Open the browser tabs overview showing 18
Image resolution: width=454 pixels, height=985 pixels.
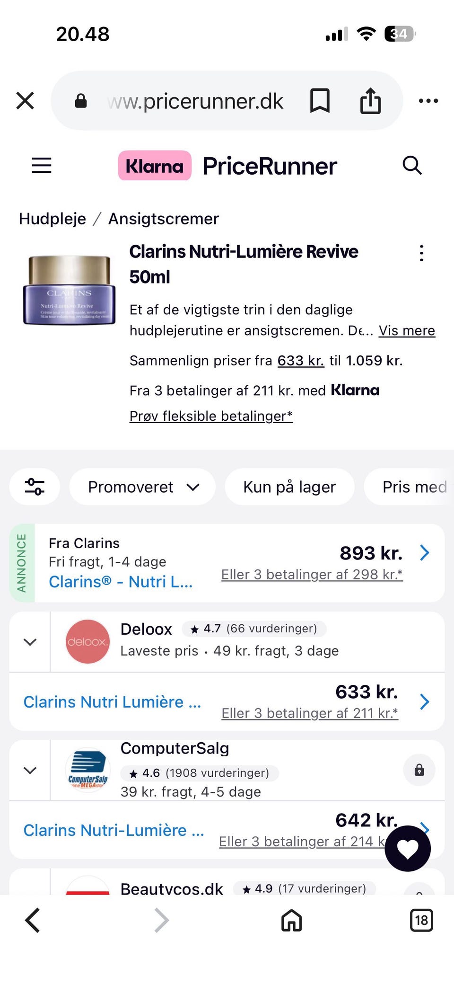[421, 920]
